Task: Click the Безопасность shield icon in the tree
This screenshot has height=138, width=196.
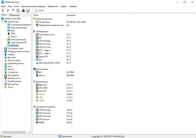Action: click(x=5, y=78)
